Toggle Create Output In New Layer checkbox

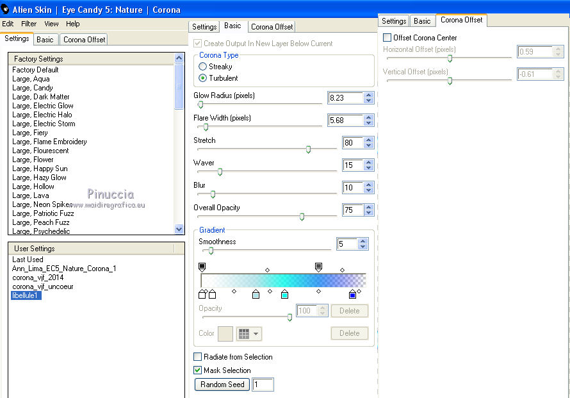pyautogui.click(x=197, y=44)
